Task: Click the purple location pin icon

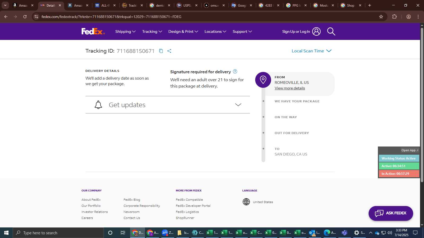Action: [x=263, y=80]
